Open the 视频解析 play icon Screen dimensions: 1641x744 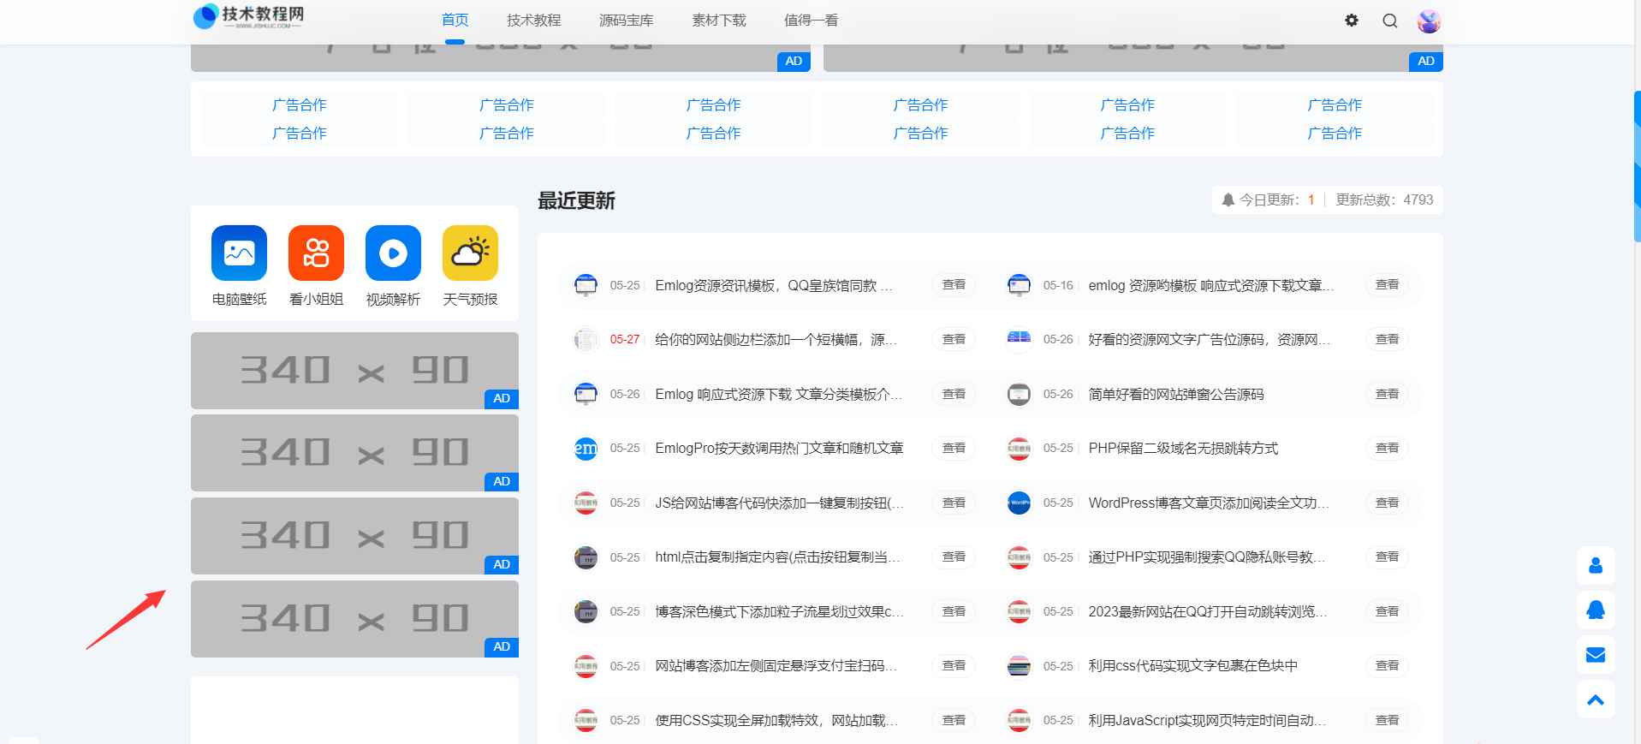pos(393,253)
